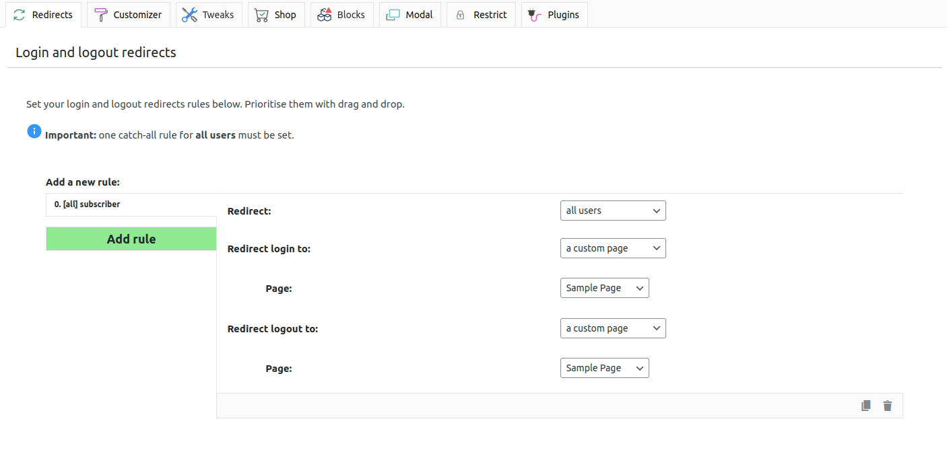Open the Plugins tab

(554, 15)
